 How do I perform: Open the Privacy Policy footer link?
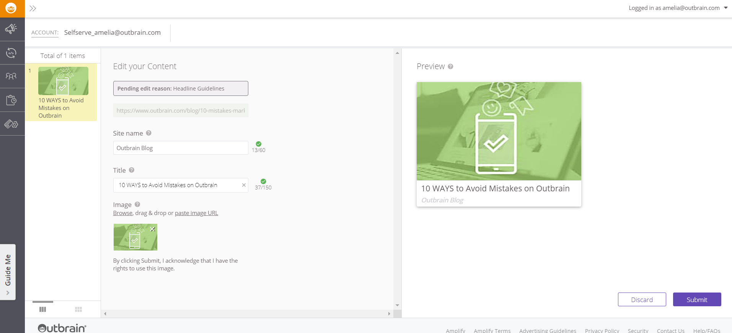tap(602, 330)
